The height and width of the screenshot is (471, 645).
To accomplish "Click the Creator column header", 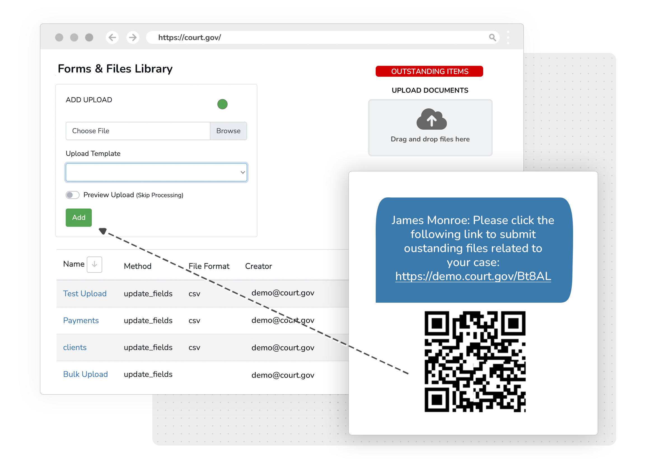I will point(258,266).
